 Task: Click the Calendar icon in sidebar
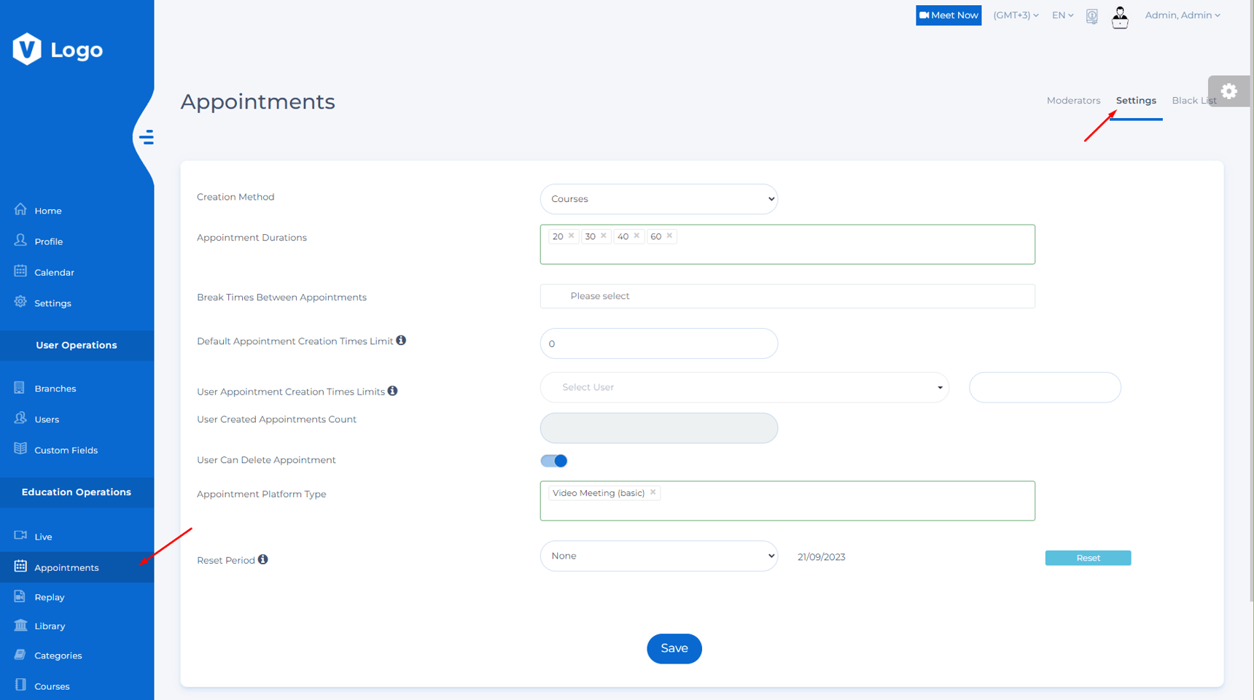pyautogui.click(x=20, y=271)
